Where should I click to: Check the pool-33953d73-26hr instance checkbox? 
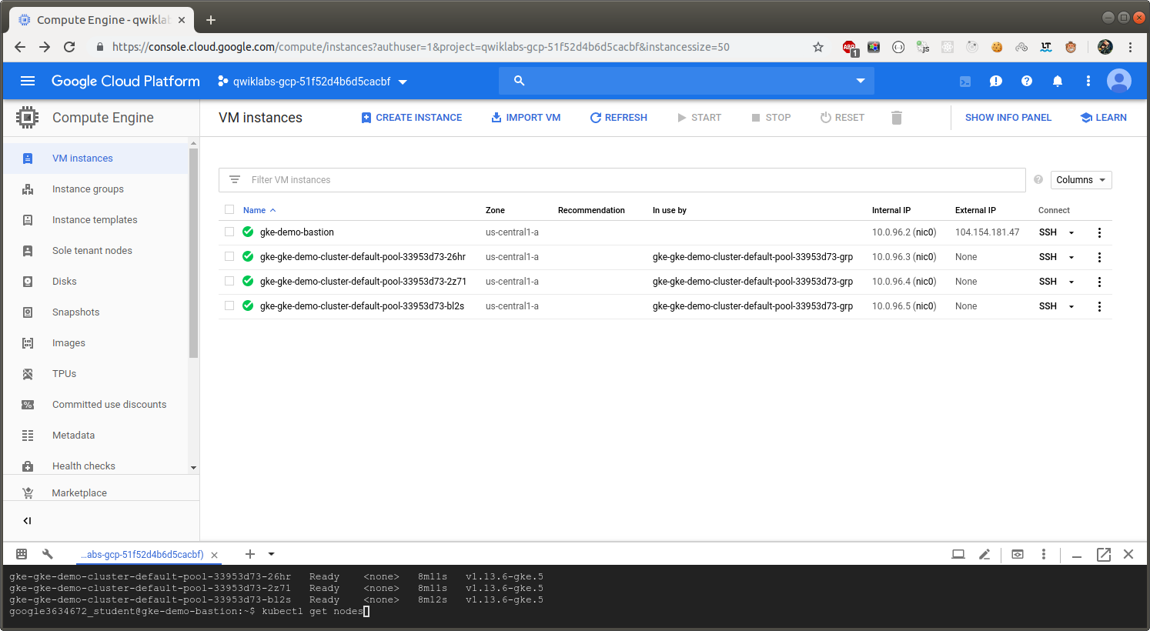tap(229, 256)
